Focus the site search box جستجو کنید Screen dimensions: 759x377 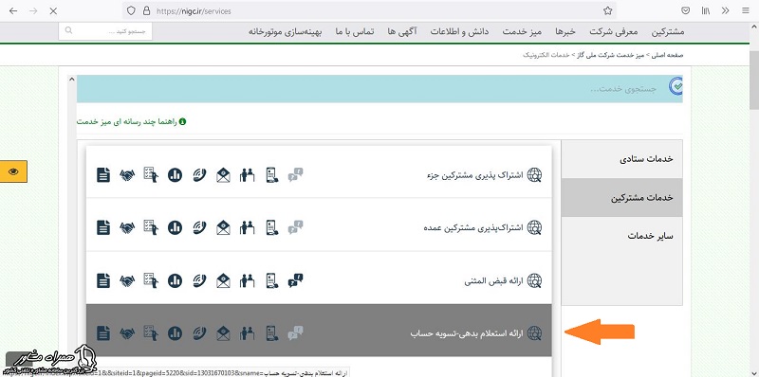105,31
